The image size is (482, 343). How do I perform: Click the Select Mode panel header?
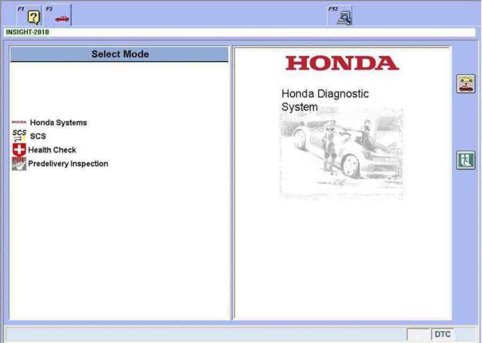click(x=120, y=54)
